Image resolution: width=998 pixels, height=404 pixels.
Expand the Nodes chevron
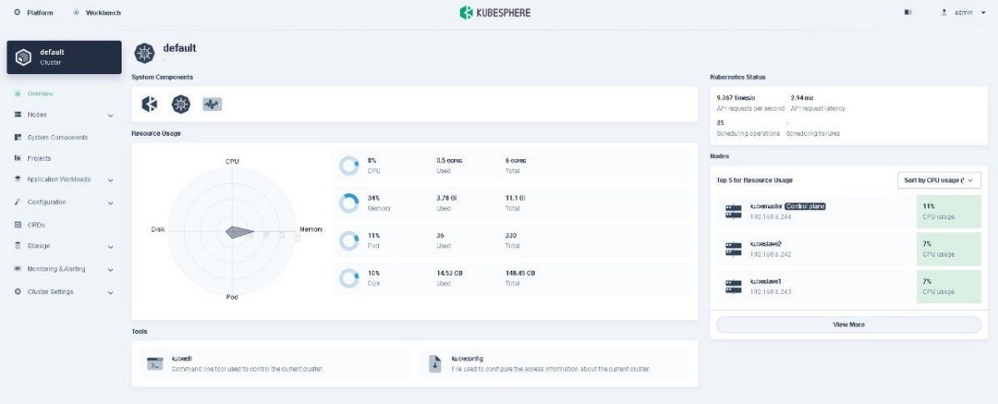tap(111, 116)
